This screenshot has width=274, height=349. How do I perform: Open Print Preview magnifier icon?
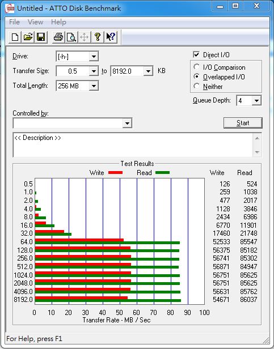tap(71, 37)
